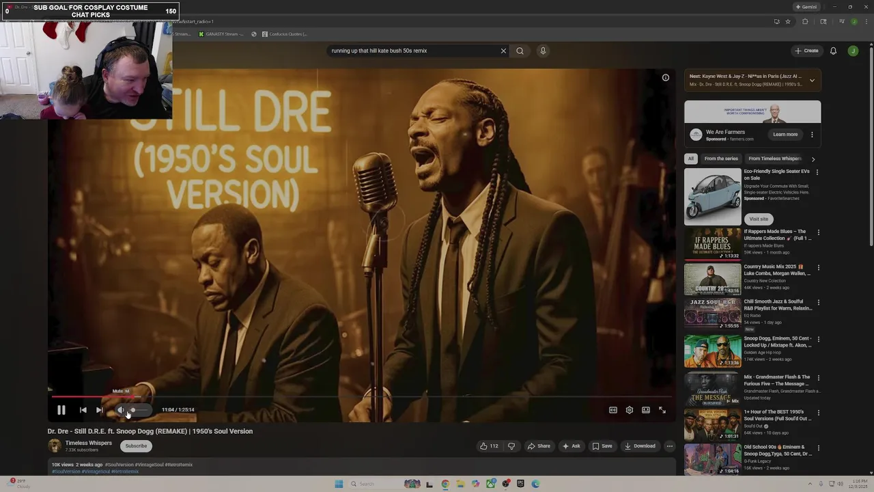Open Microsoft Edge from taskbar
Screen dimensions: 874x492
tap(535, 484)
